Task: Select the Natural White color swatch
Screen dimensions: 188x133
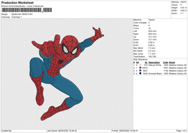Action: click(140, 65)
